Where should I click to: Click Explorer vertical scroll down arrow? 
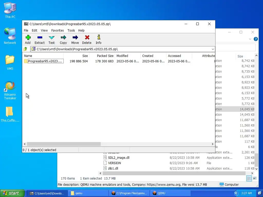tap(256, 169)
